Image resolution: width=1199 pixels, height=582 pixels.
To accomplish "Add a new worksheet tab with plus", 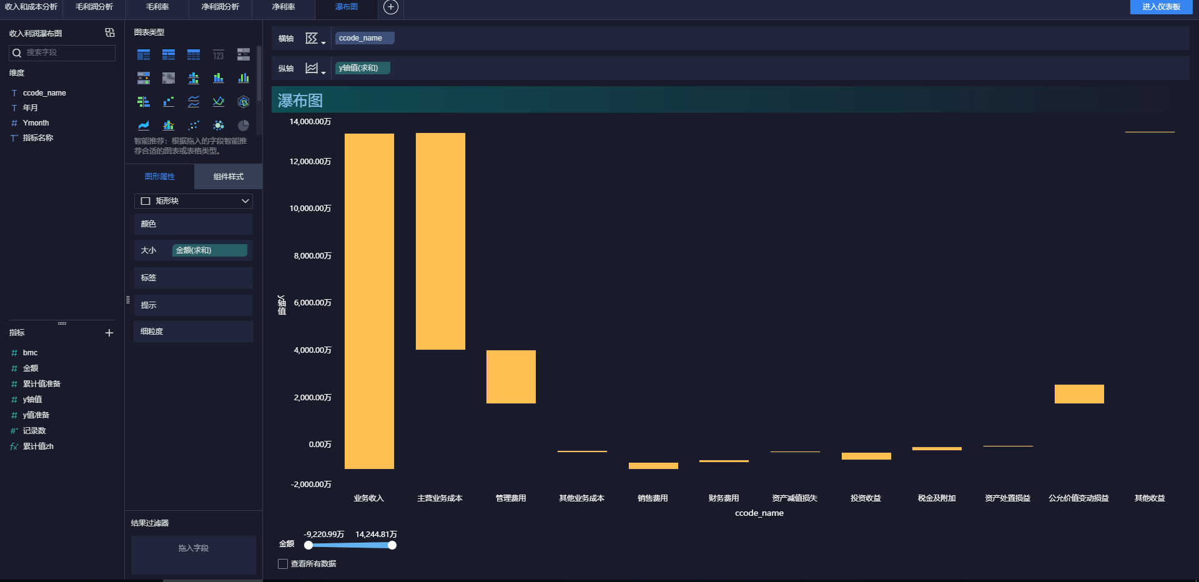I will point(391,7).
